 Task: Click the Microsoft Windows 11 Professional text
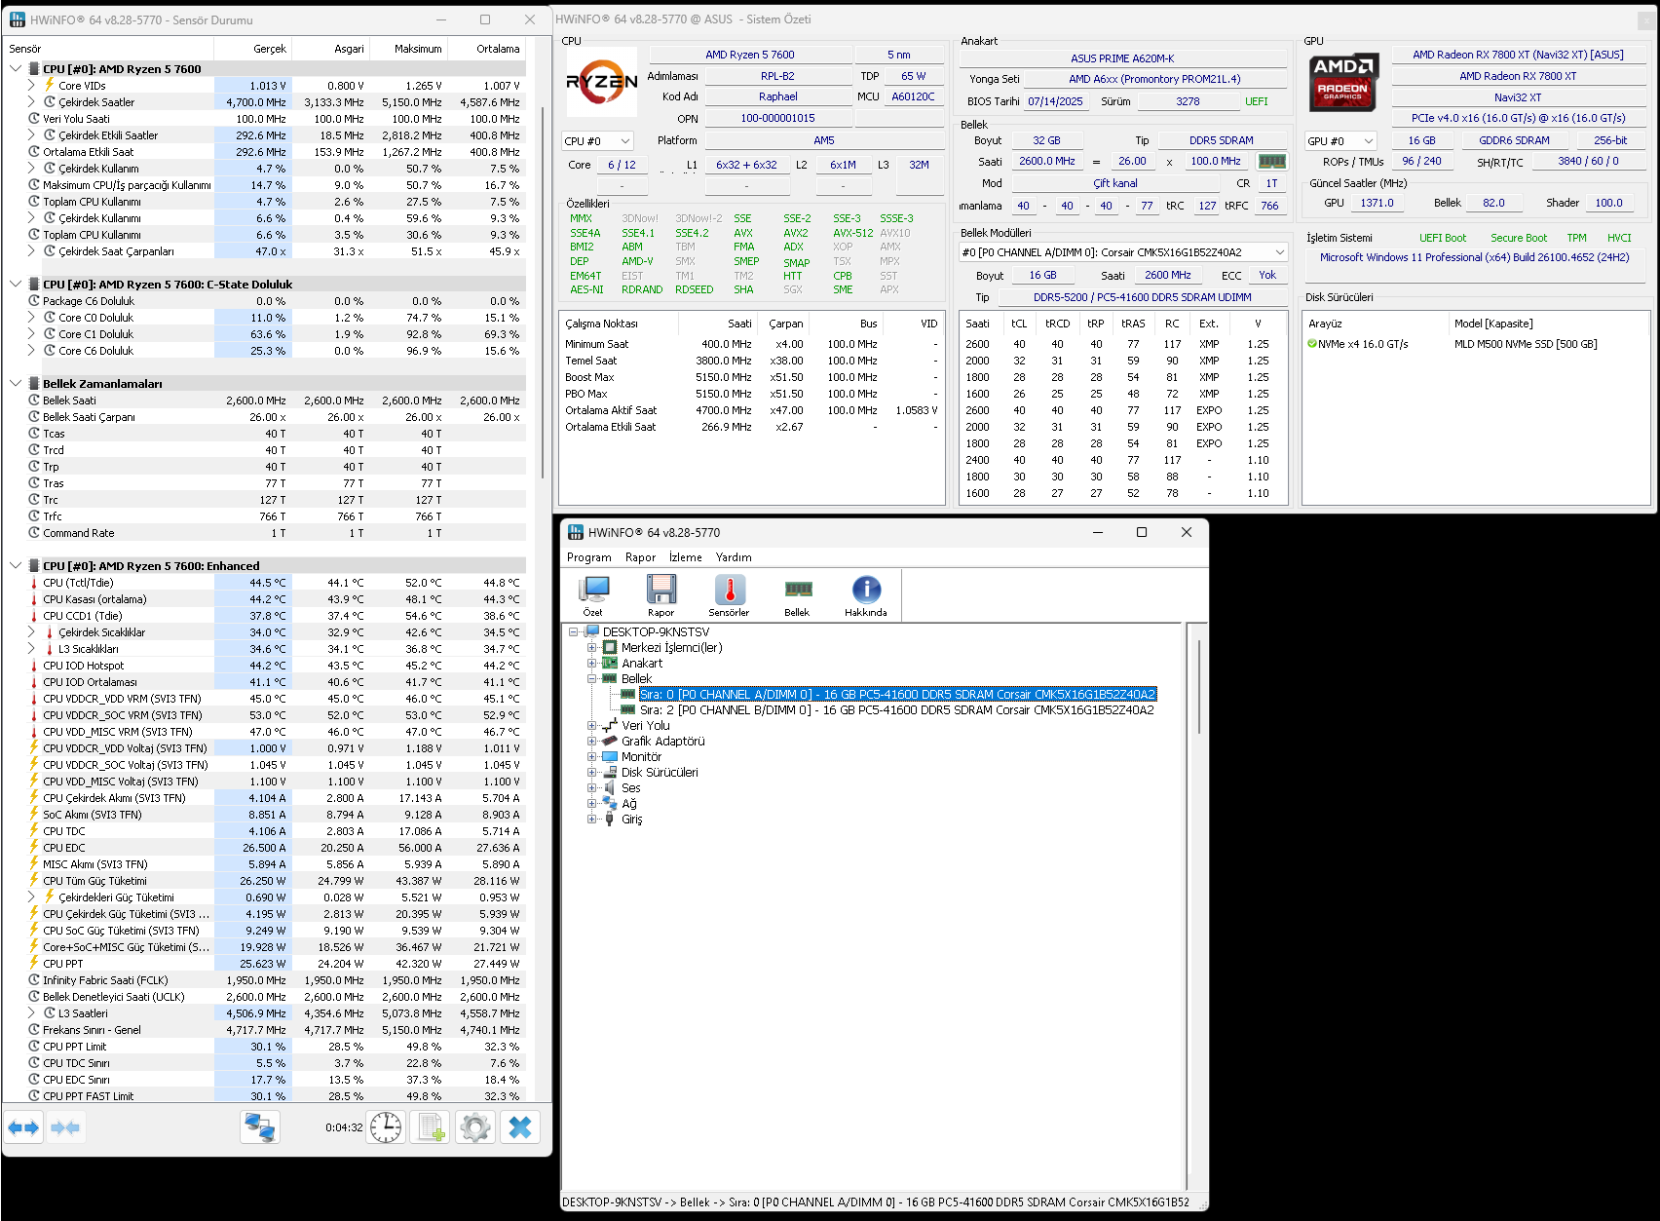tap(1474, 257)
